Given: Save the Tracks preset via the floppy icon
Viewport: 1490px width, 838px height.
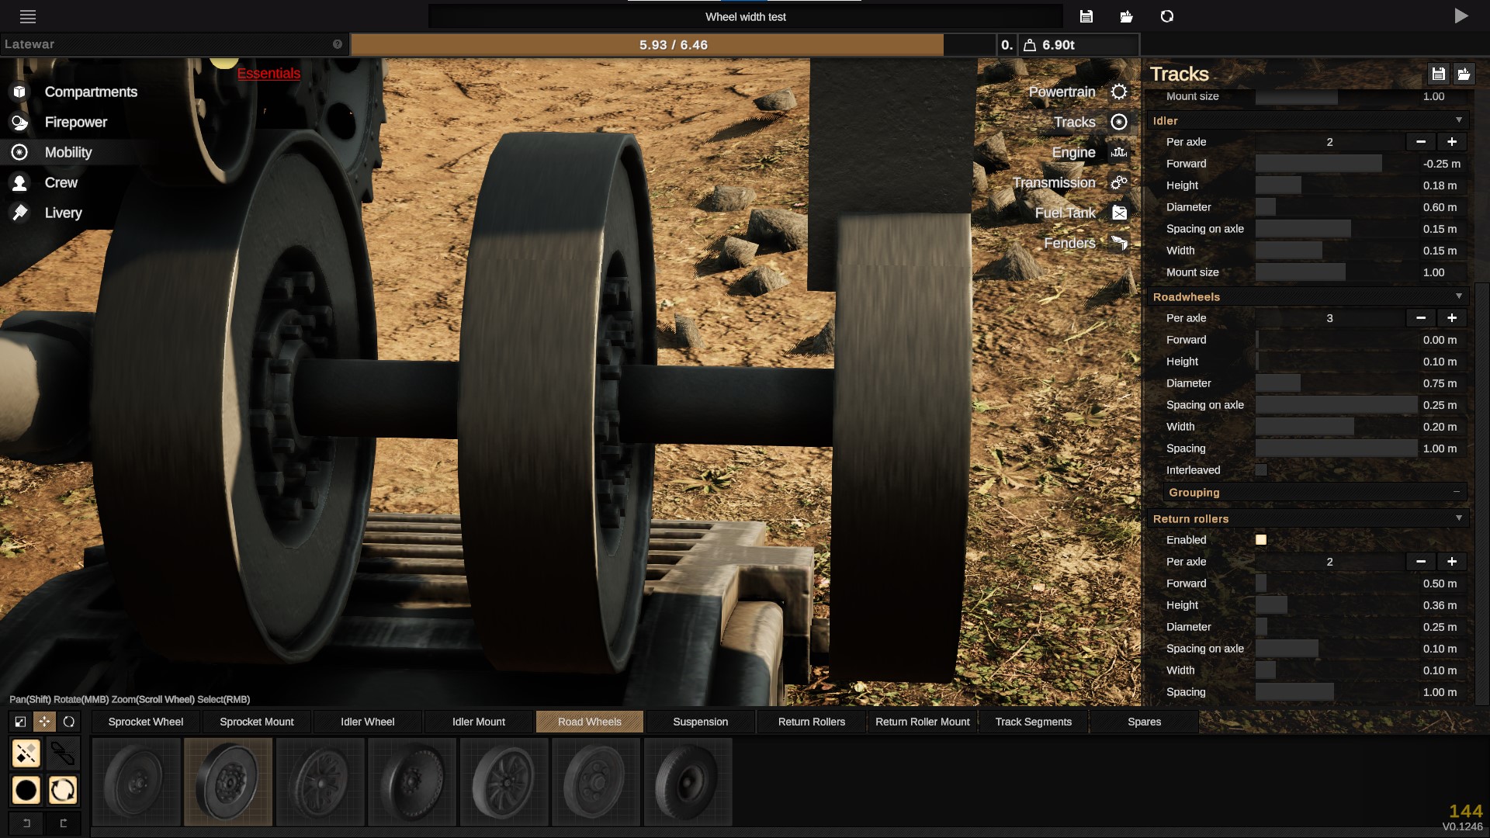Looking at the screenshot, I should pyautogui.click(x=1438, y=74).
